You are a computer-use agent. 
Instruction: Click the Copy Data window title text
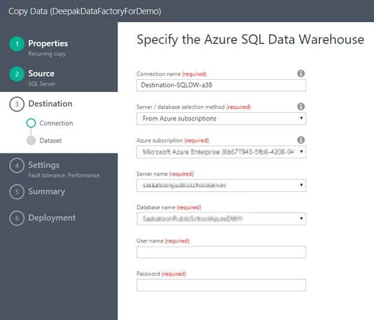tap(85, 11)
